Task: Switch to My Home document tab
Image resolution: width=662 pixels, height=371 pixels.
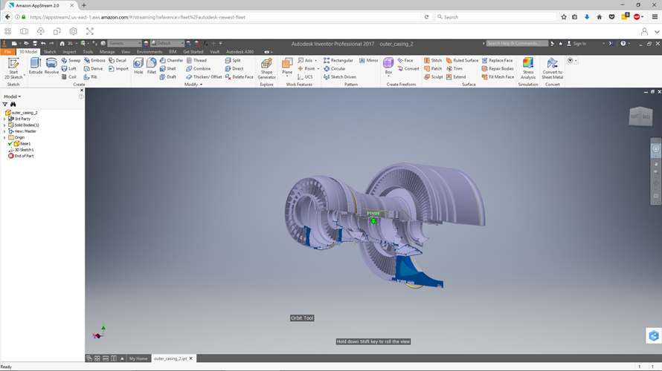Action: (x=138, y=358)
